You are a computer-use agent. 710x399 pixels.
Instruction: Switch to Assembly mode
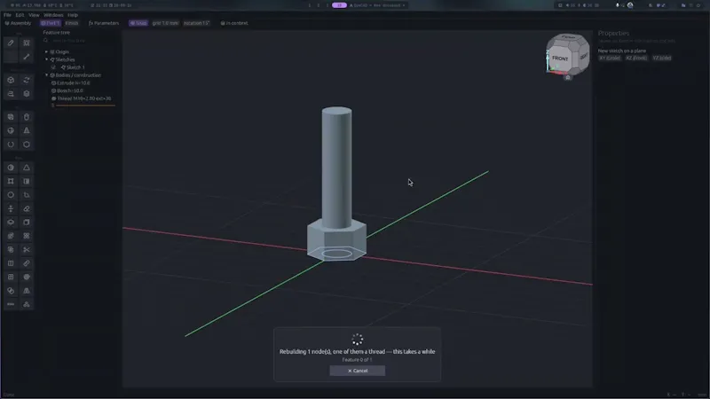coord(18,23)
